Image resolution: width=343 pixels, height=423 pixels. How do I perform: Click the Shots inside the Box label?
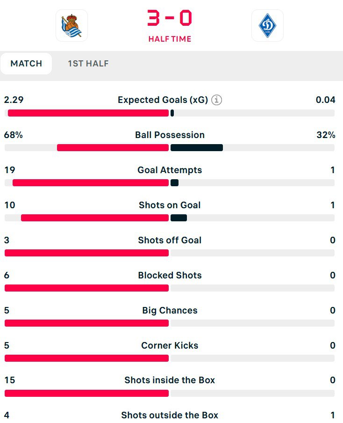point(170,380)
